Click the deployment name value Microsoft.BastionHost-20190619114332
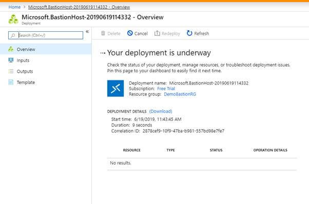The height and width of the screenshot is (204, 309). click(x=209, y=83)
